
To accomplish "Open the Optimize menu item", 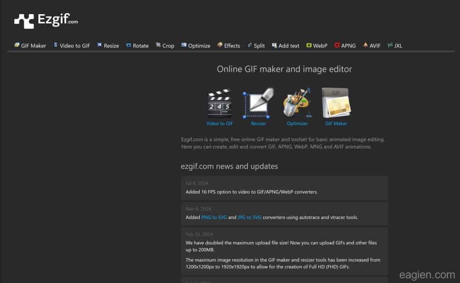I will [196, 46].
